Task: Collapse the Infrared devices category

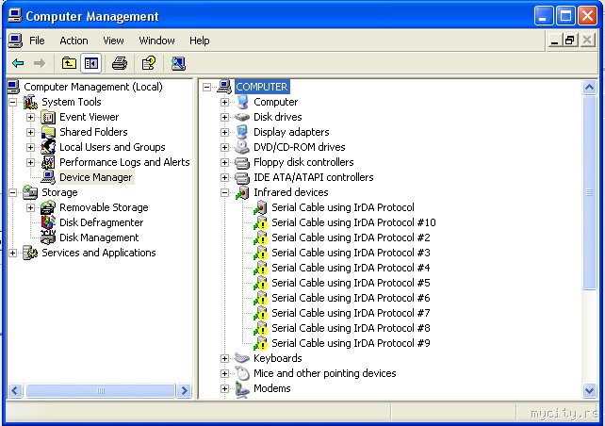Action: pyautogui.click(x=224, y=192)
